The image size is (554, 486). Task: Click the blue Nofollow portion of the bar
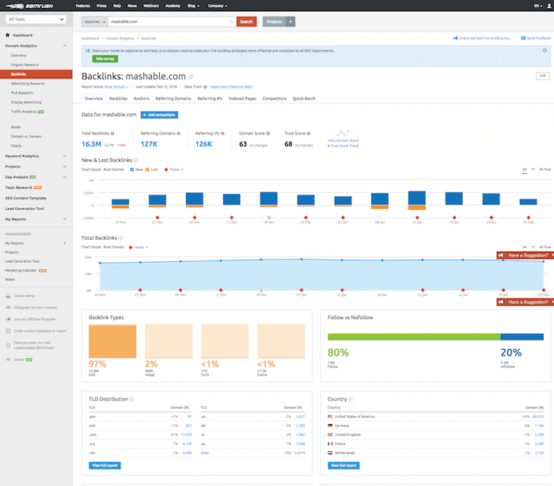[x=522, y=337]
